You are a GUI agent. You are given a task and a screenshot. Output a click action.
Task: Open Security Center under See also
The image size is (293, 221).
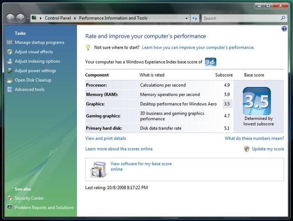click(x=29, y=198)
